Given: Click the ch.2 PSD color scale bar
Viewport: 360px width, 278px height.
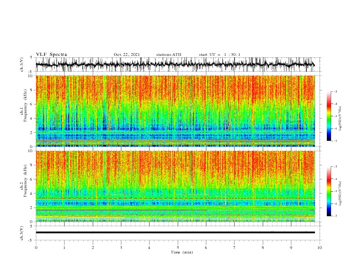Looking at the screenshot, I should [329, 191].
